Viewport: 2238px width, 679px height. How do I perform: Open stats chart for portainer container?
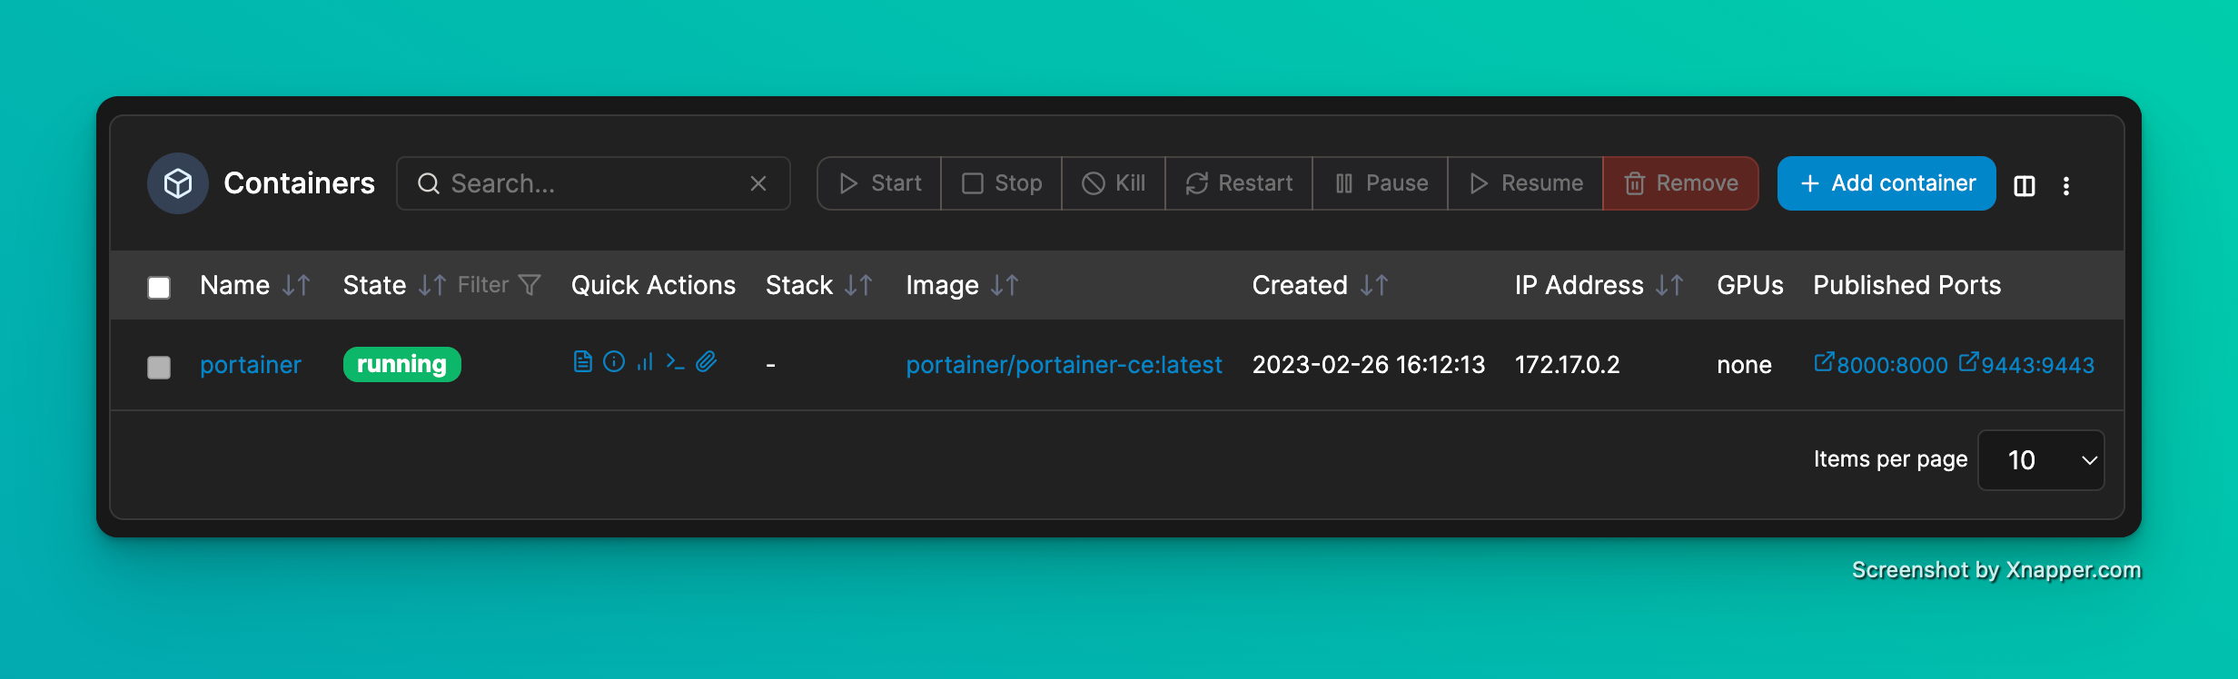(x=645, y=362)
